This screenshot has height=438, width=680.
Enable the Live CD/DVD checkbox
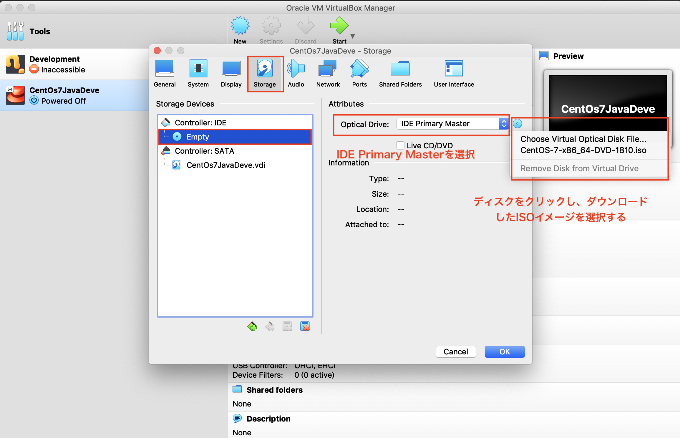[x=400, y=145]
